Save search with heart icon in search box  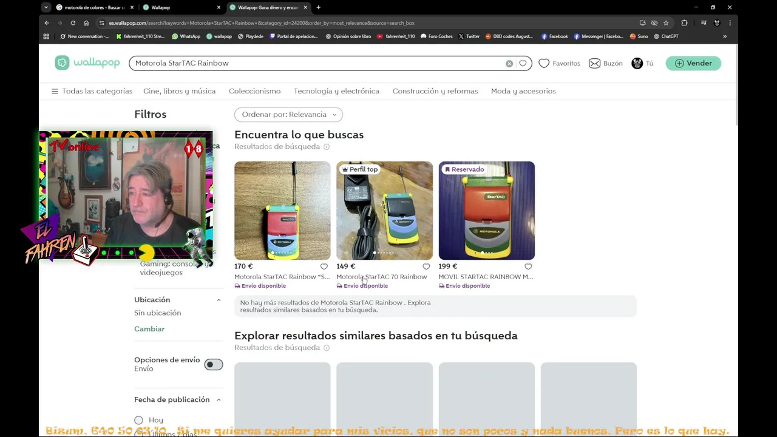point(523,63)
